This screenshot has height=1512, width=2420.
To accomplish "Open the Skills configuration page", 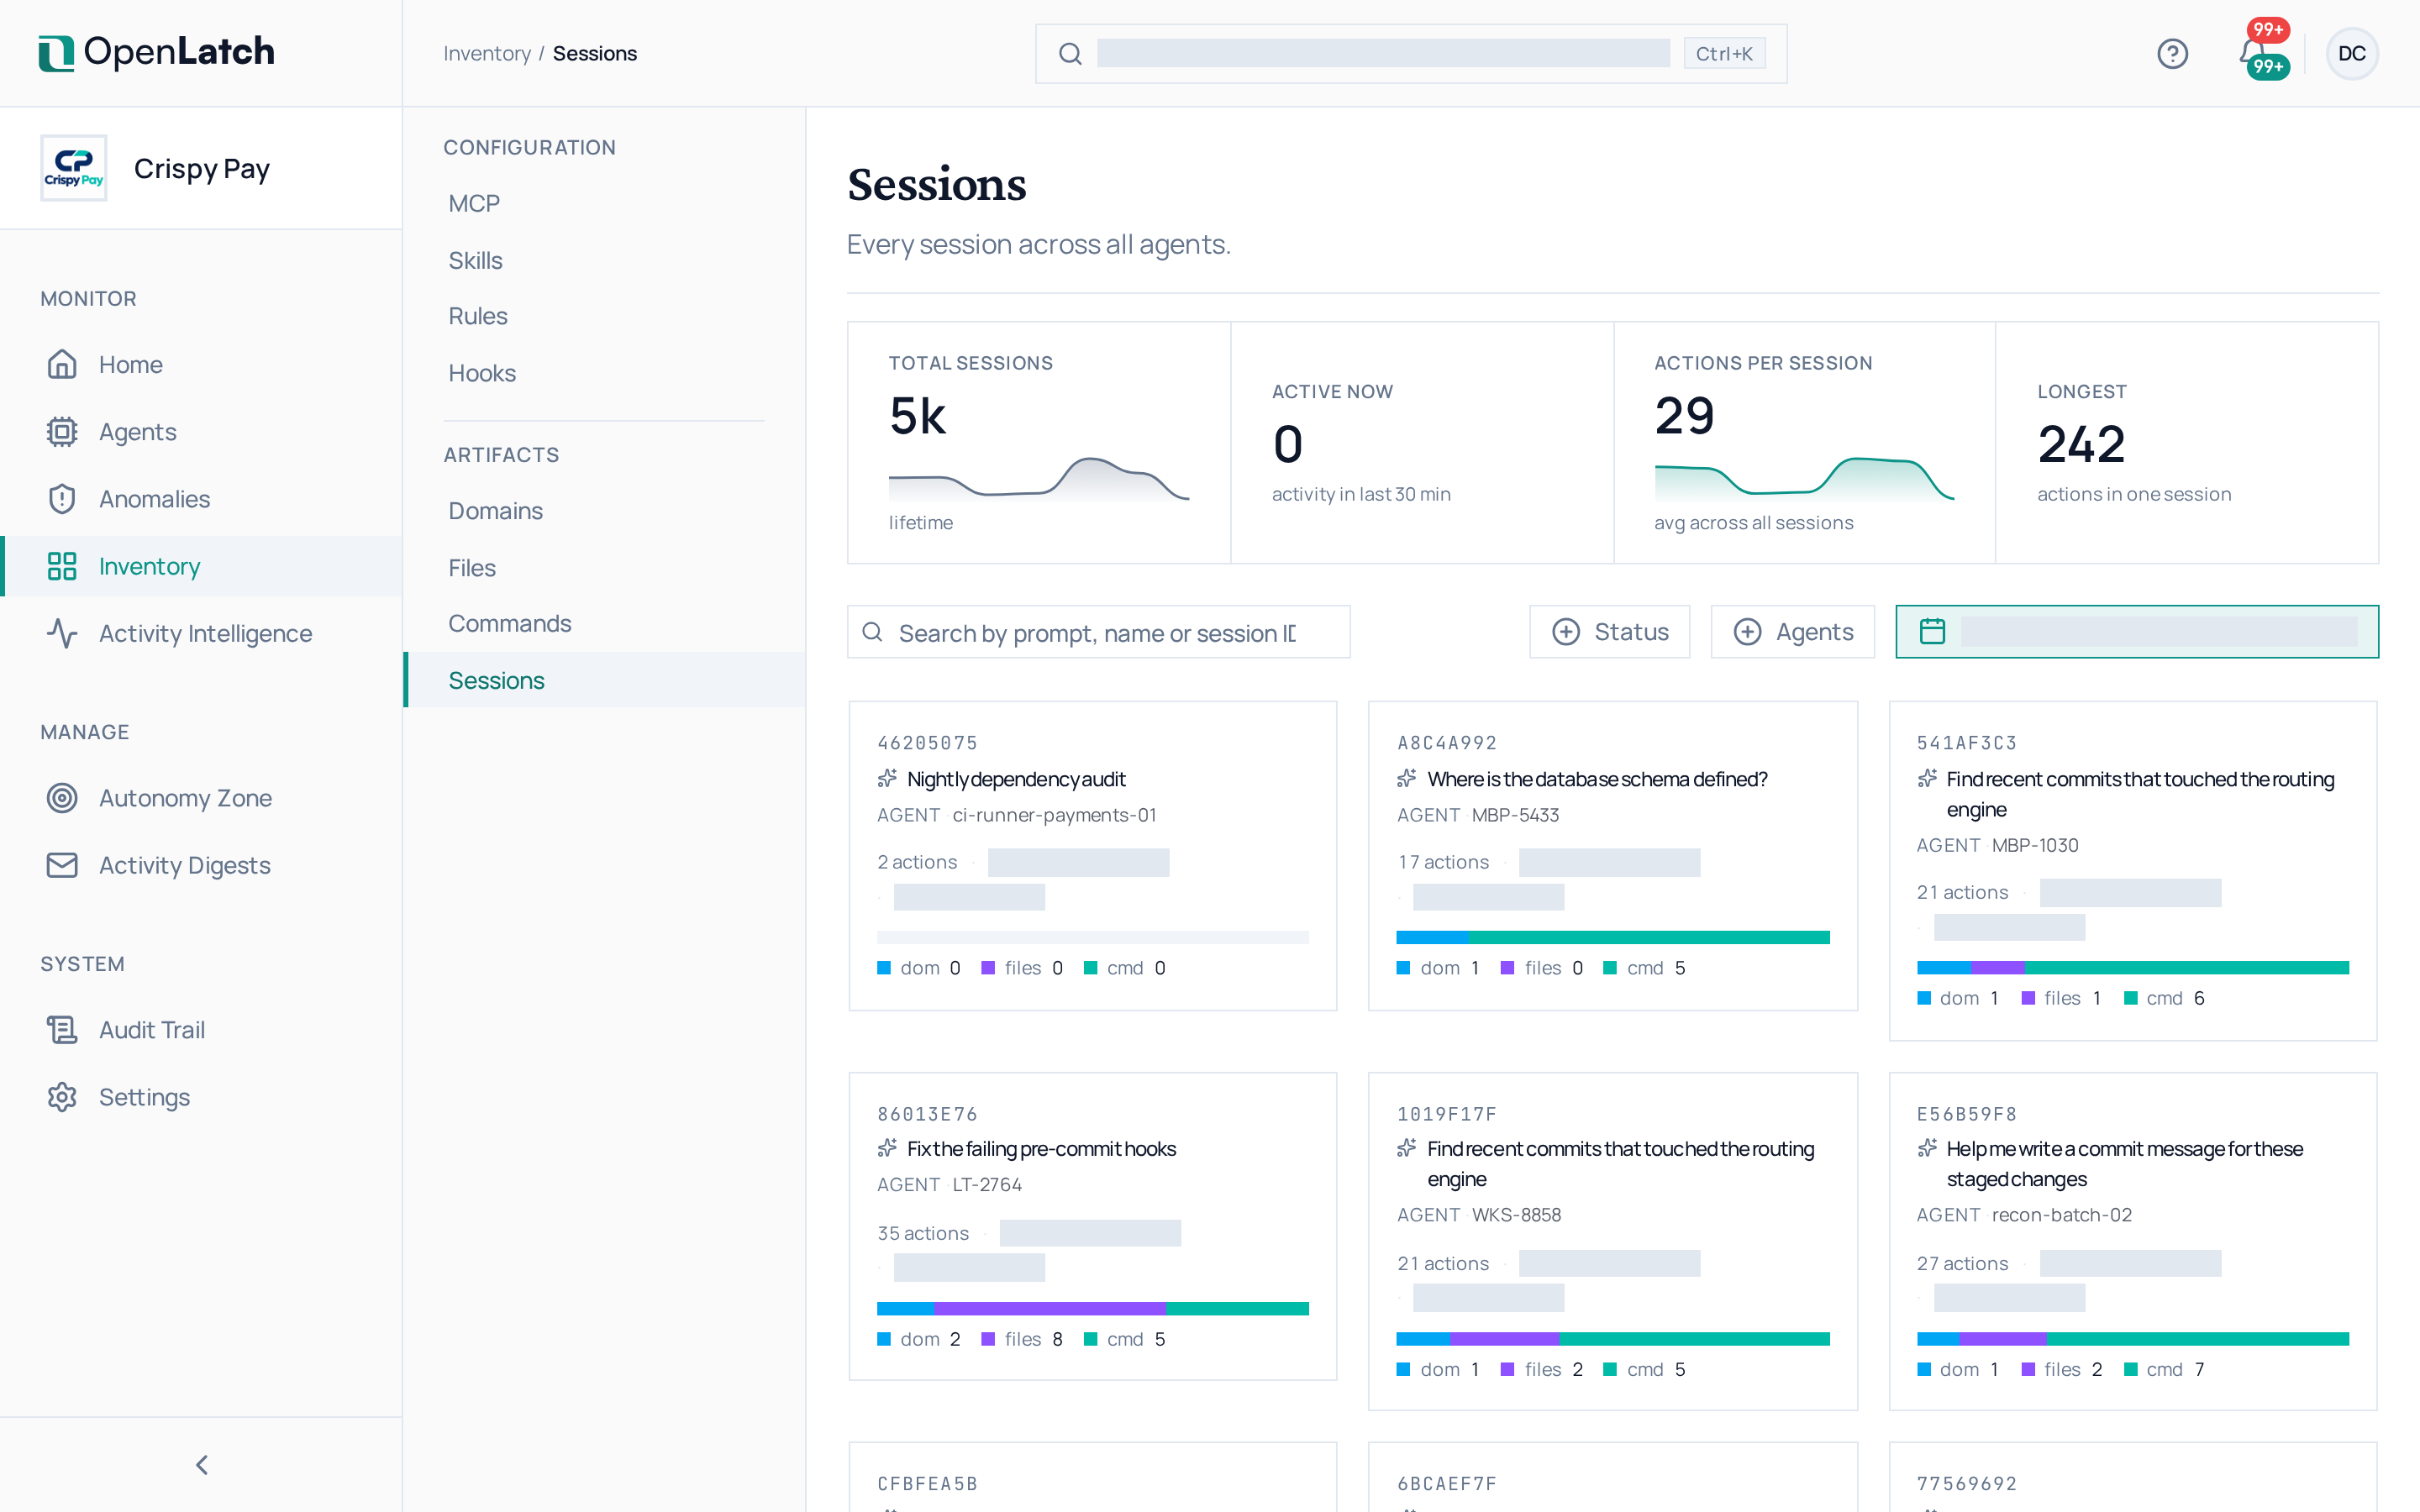I will pyautogui.click(x=604, y=260).
